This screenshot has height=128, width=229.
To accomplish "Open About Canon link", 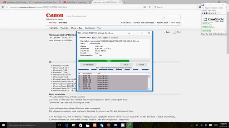I will click(x=162, y=23).
